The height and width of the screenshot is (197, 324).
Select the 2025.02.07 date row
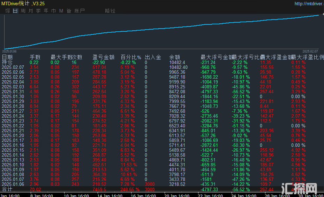tap(162, 67)
